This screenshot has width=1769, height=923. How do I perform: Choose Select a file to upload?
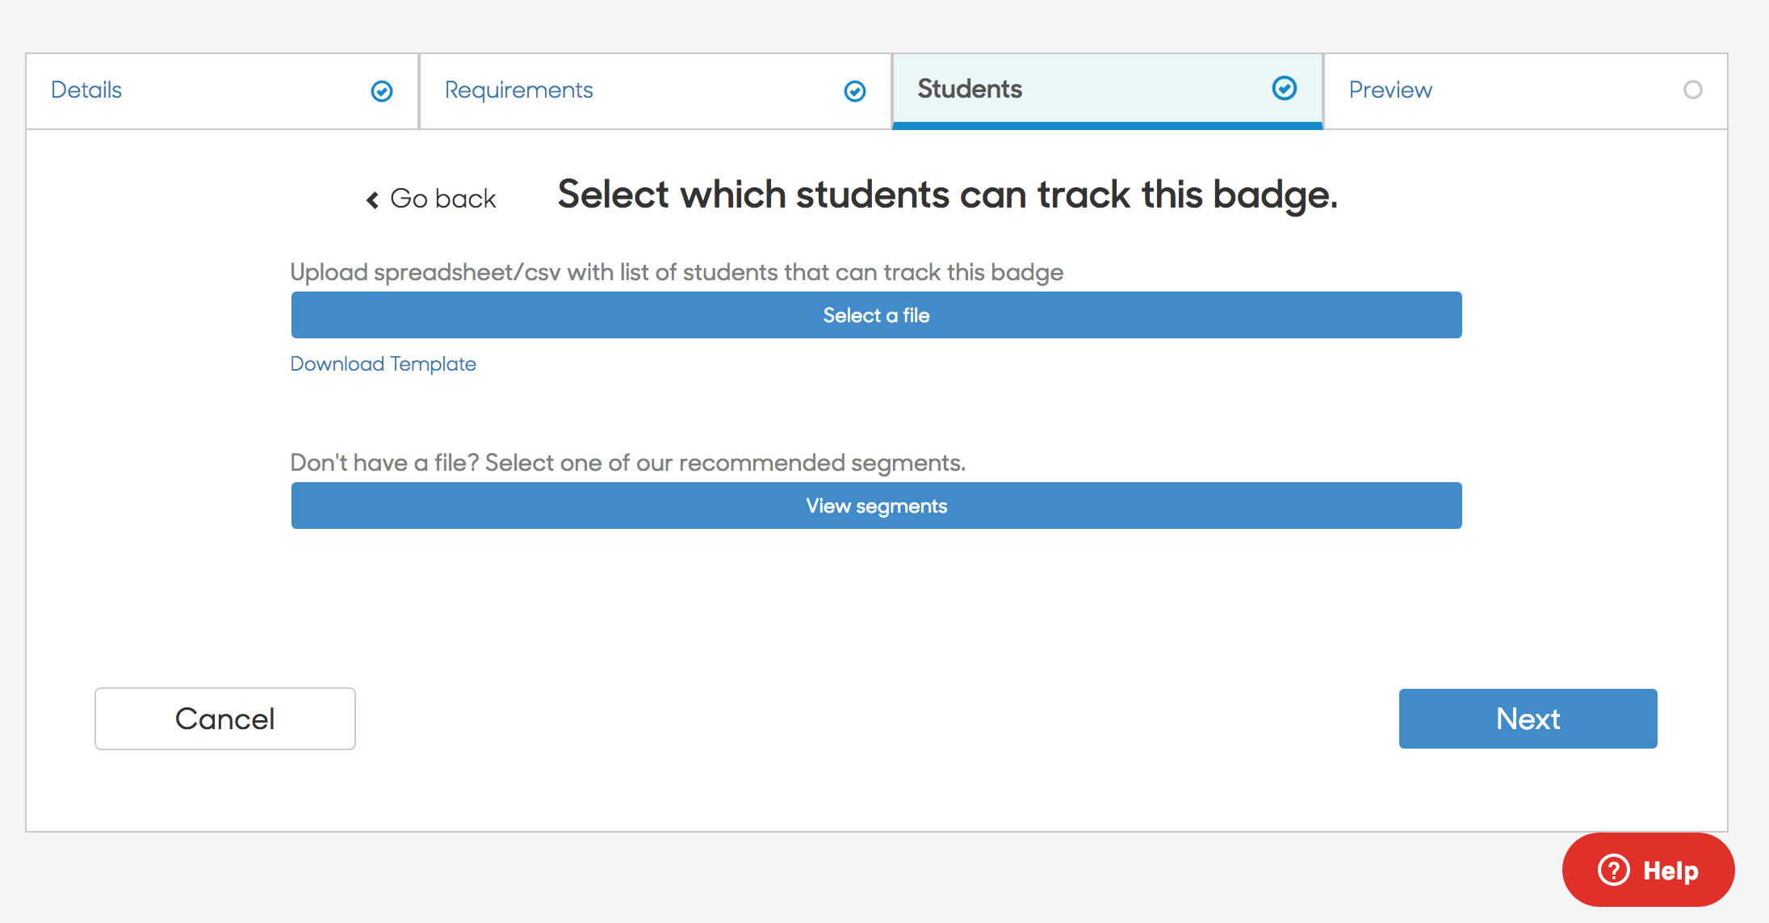click(x=877, y=315)
